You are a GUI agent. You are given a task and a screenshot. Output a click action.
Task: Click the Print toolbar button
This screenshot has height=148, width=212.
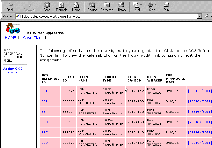pyautogui.click(x=166, y=7)
